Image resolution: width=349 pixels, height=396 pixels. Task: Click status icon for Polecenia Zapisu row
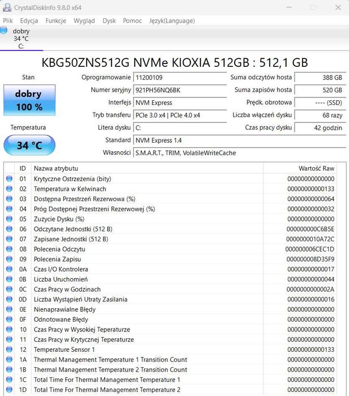click(9, 259)
